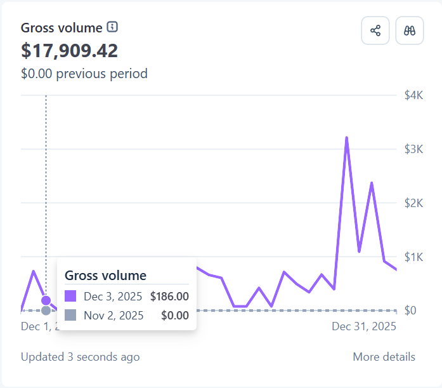
Task: Click the gray Nov 2 data point
Action: point(46,311)
